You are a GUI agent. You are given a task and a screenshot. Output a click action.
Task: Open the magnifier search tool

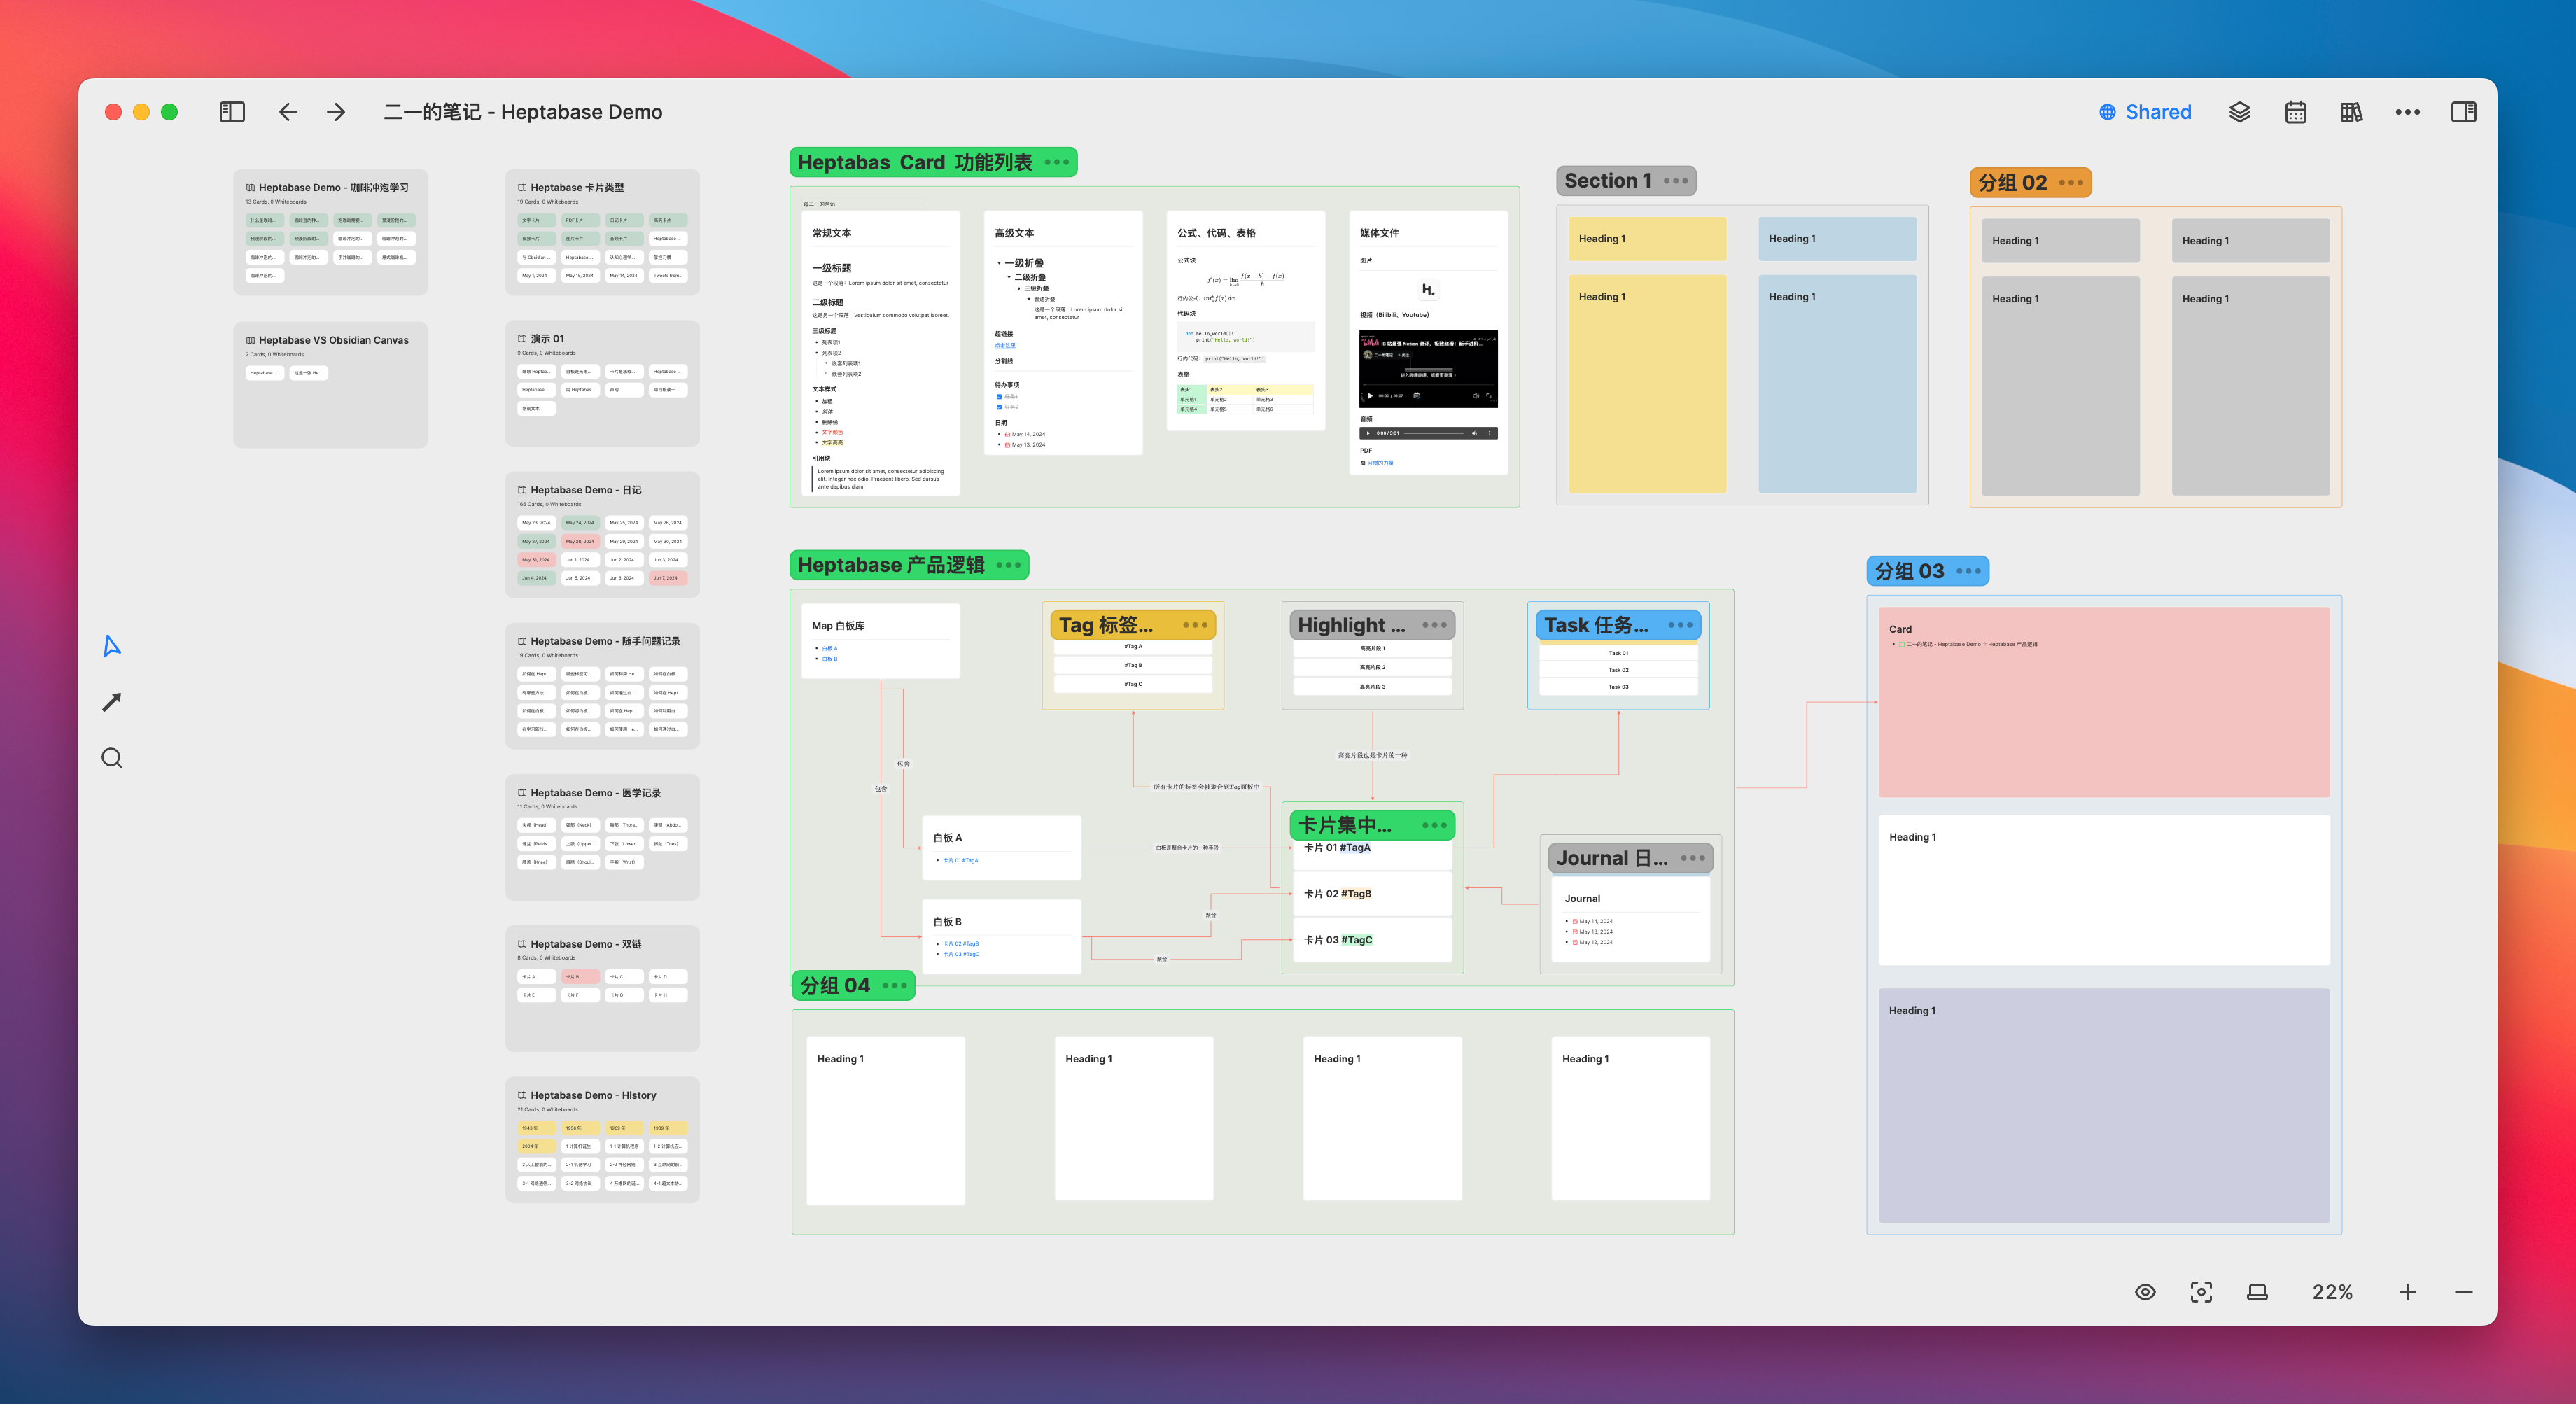click(x=112, y=758)
